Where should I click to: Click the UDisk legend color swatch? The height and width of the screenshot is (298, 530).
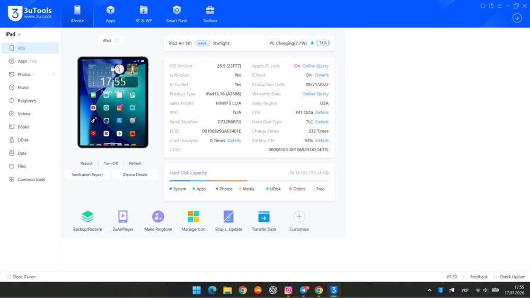pos(267,189)
